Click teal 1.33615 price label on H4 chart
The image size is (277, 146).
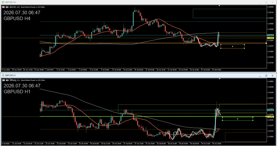(x=271, y=35)
